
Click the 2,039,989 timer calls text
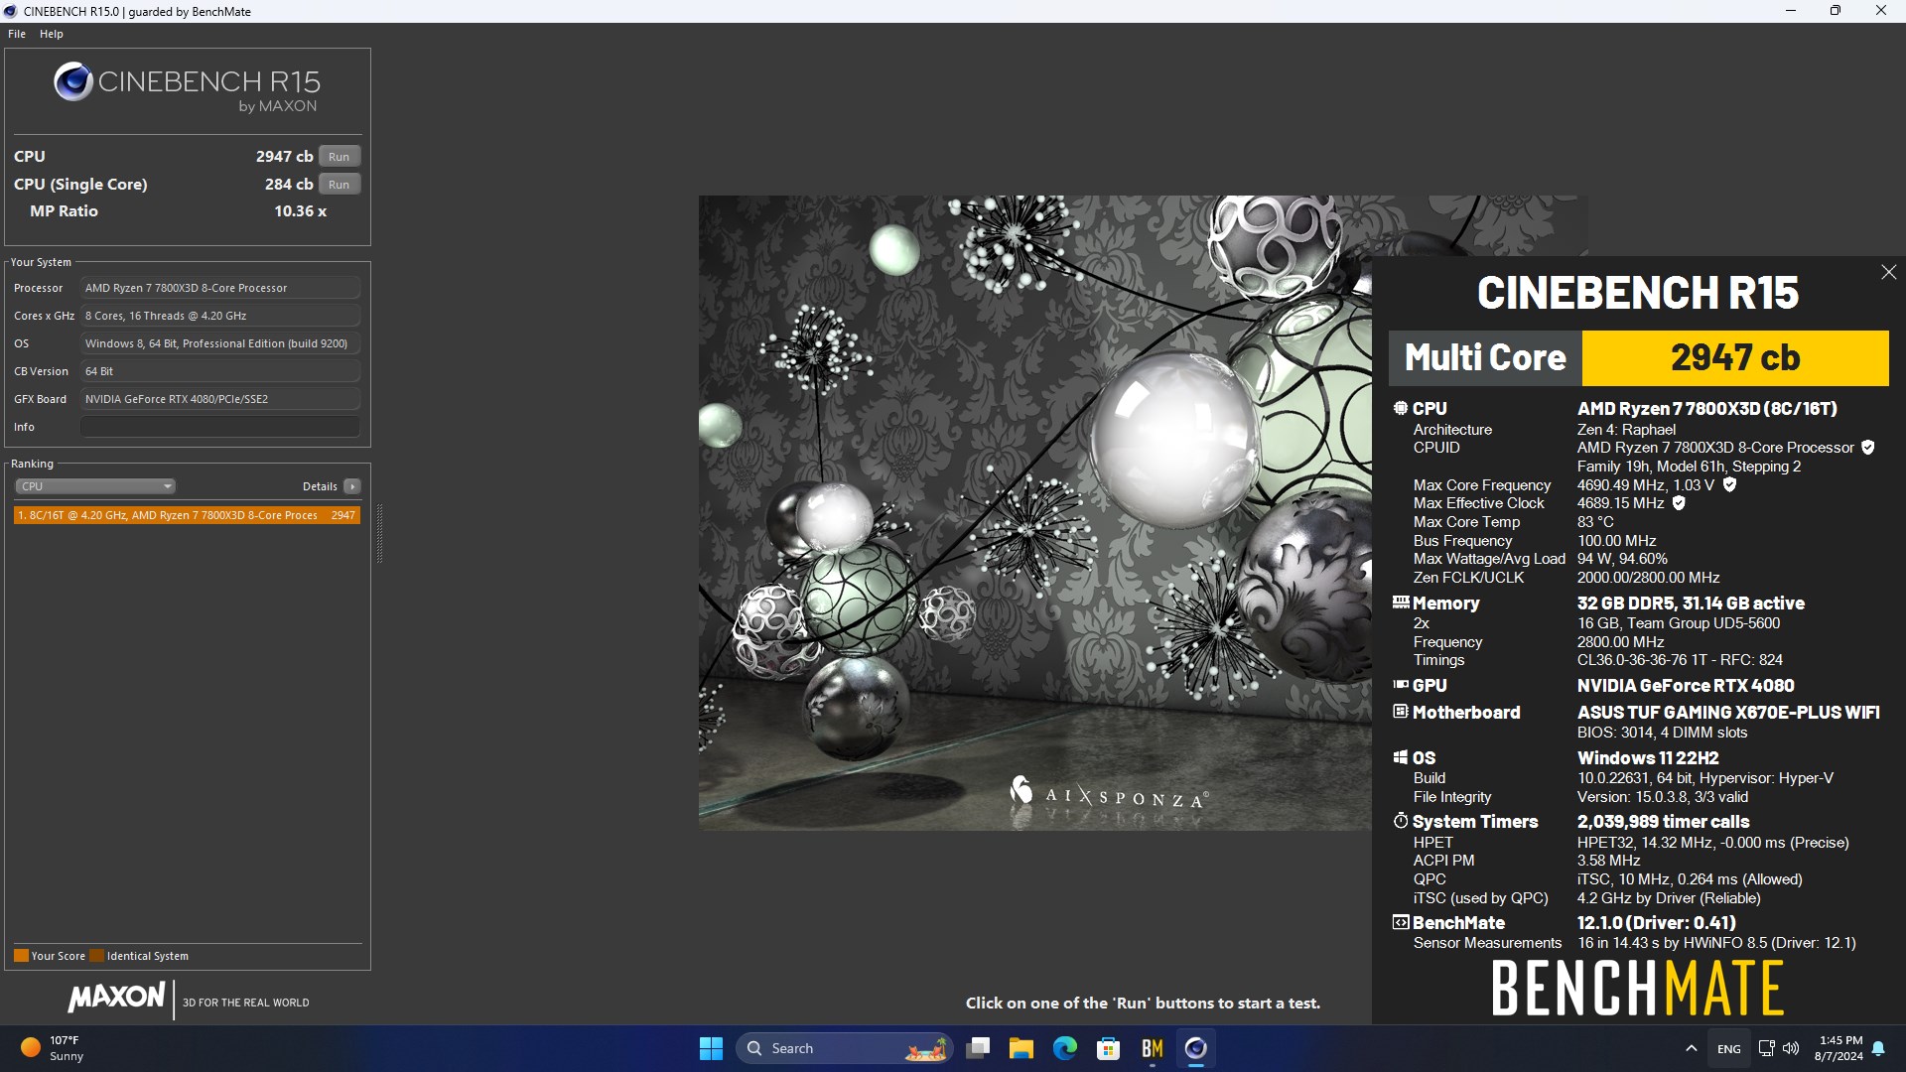pyautogui.click(x=1663, y=821)
